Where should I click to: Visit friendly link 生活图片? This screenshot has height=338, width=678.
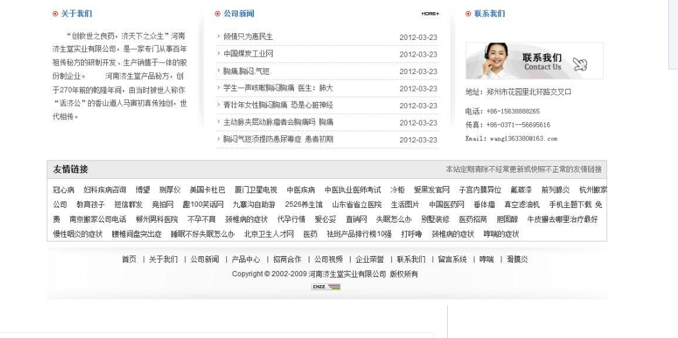(405, 205)
